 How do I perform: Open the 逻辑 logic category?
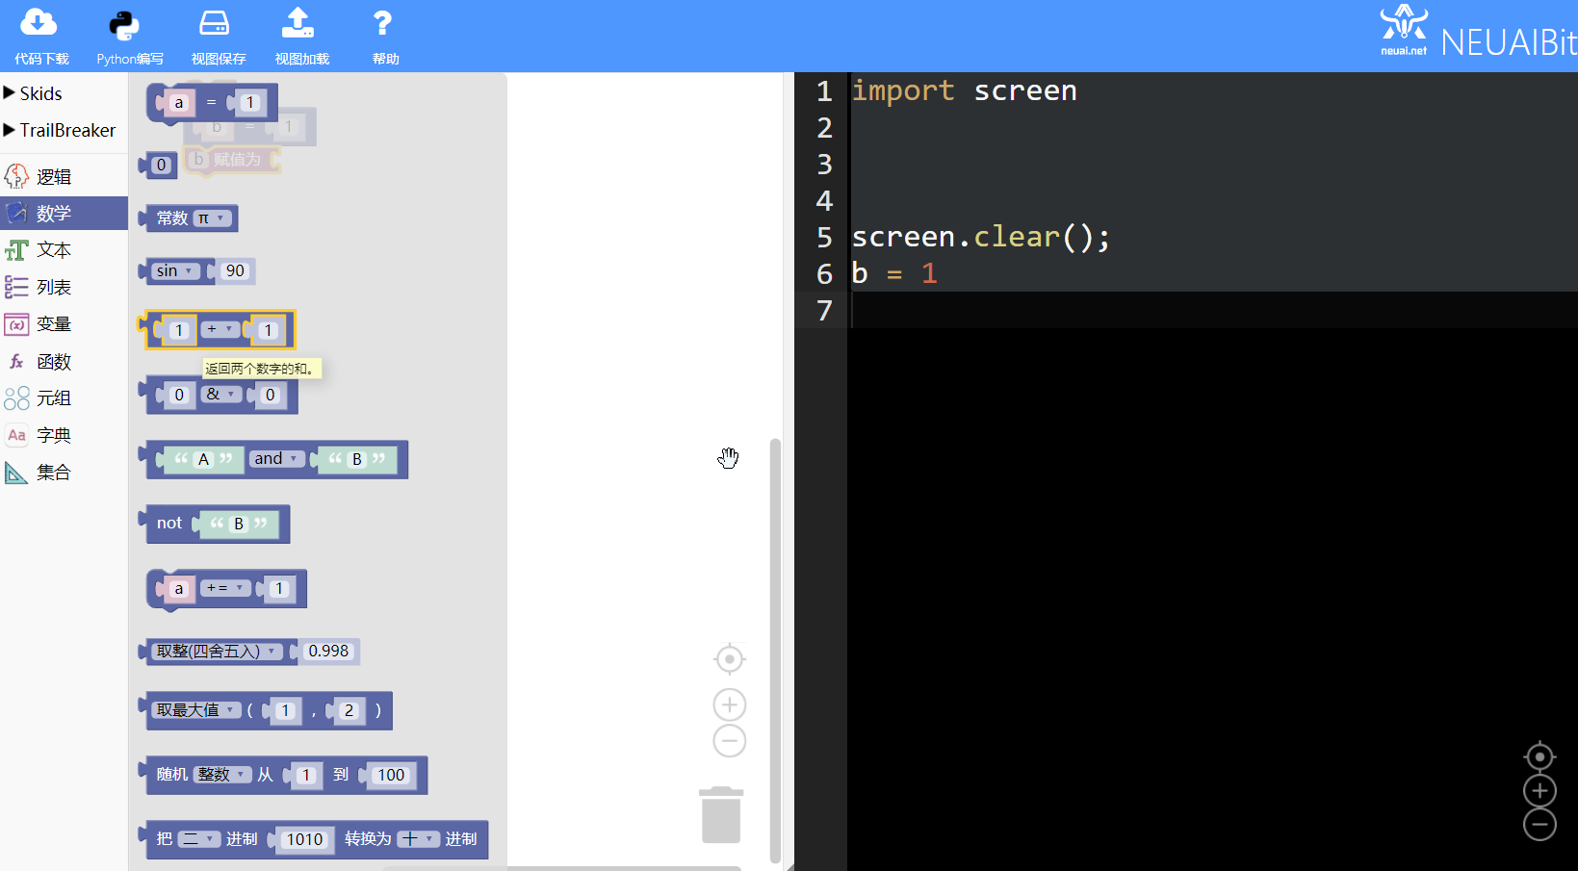pos(64,177)
